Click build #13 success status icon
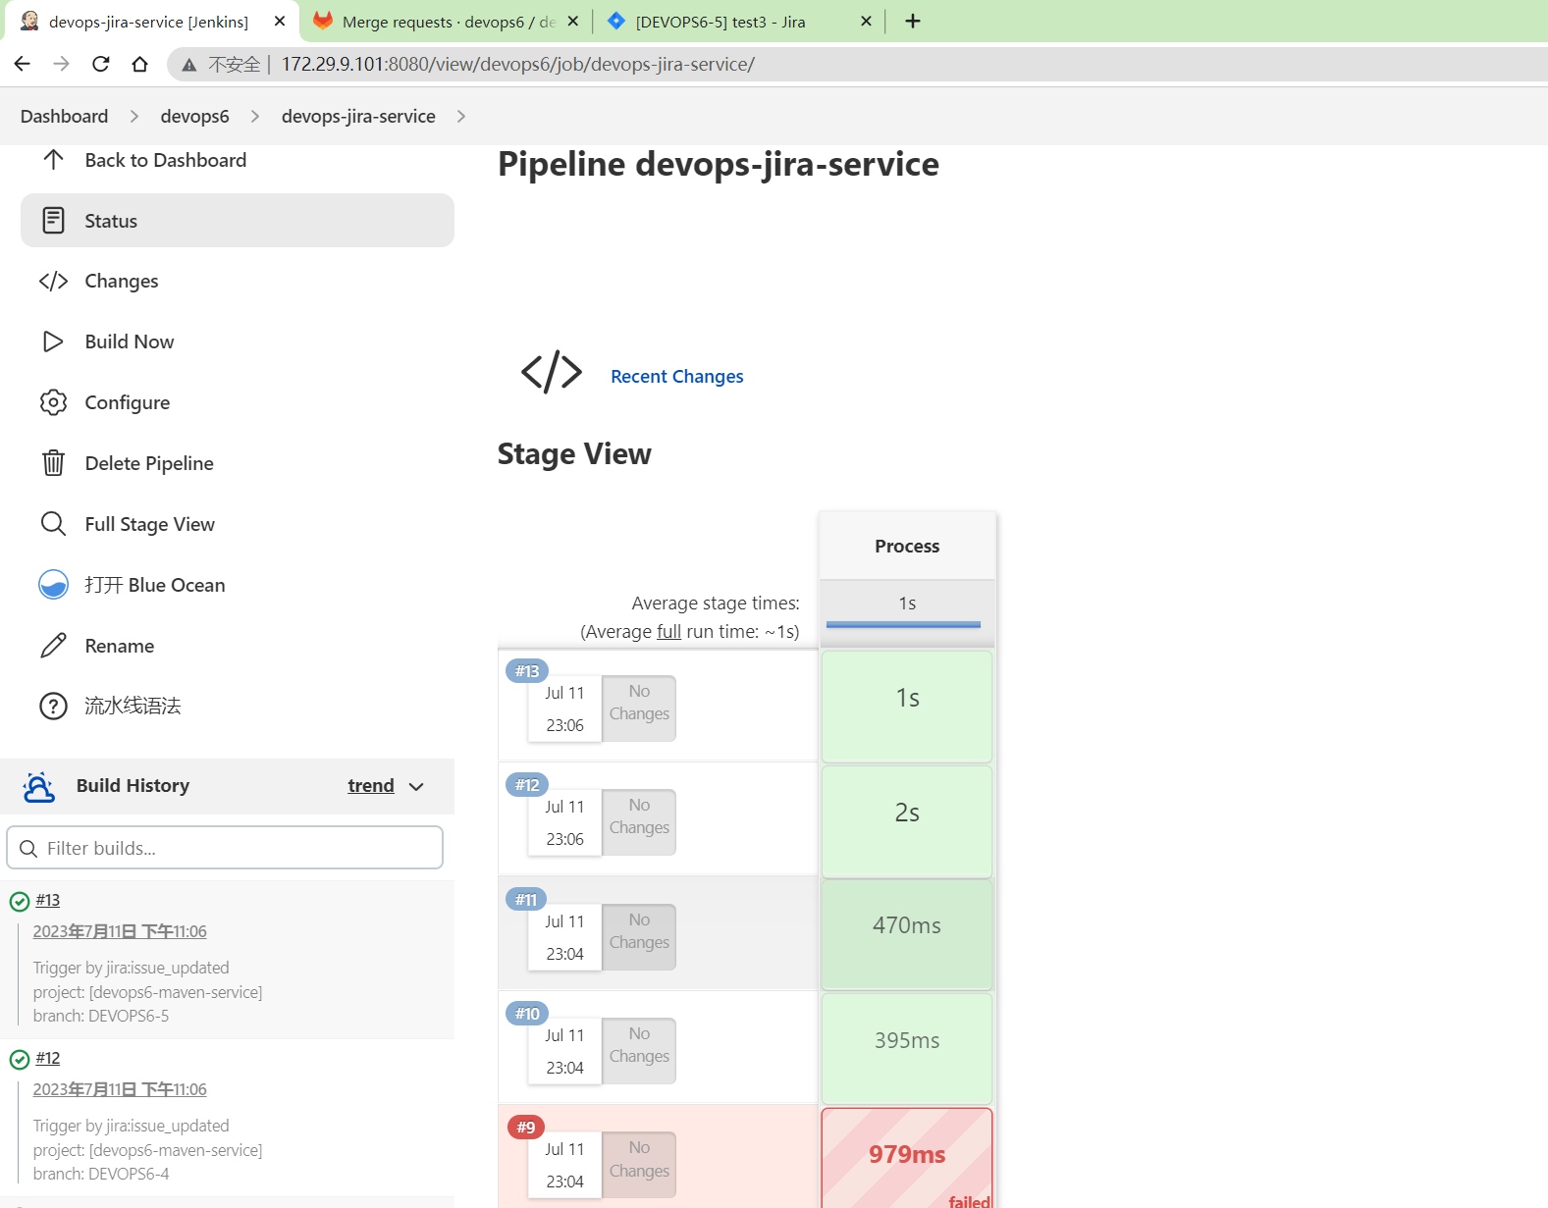Viewport: 1548px width, 1208px height. point(19,901)
